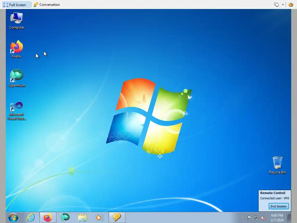End the remote control session

point(278,206)
